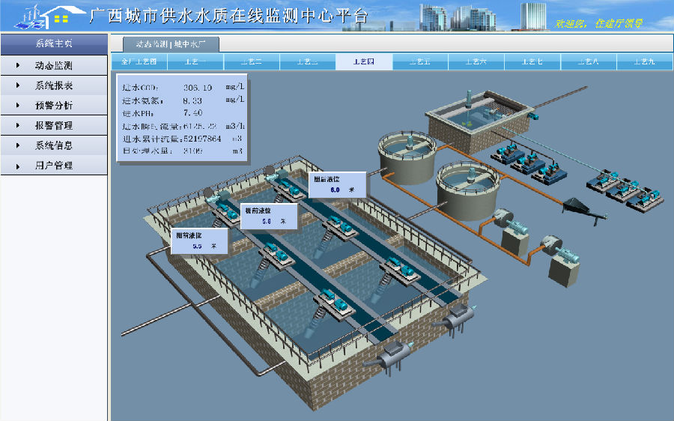Click the square brick mixing tank
The height and width of the screenshot is (421, 674).
480,121
